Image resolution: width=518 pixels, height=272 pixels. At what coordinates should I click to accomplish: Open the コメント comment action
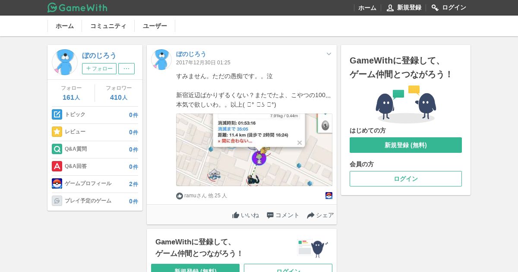pyautogui.click(x=283, y=215)
